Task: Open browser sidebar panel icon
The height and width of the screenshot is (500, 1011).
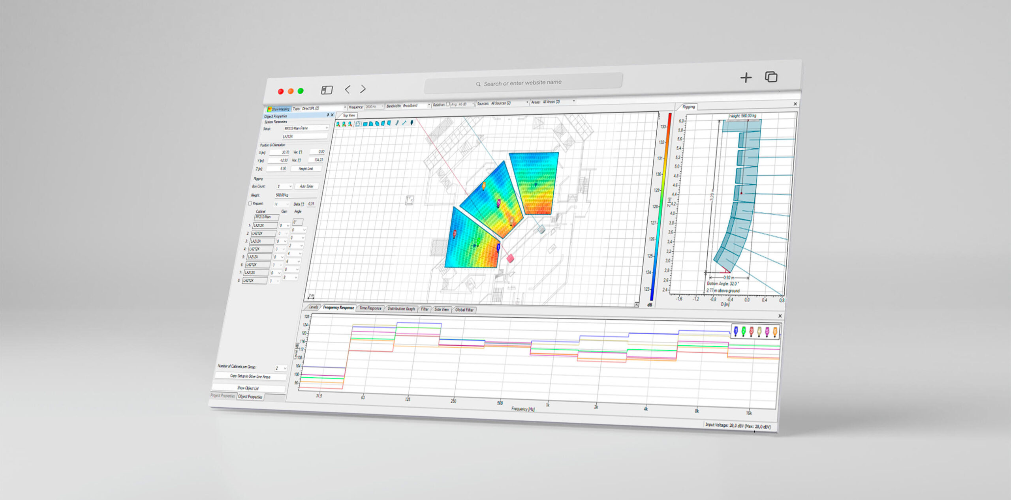Action: click(327, 90)
